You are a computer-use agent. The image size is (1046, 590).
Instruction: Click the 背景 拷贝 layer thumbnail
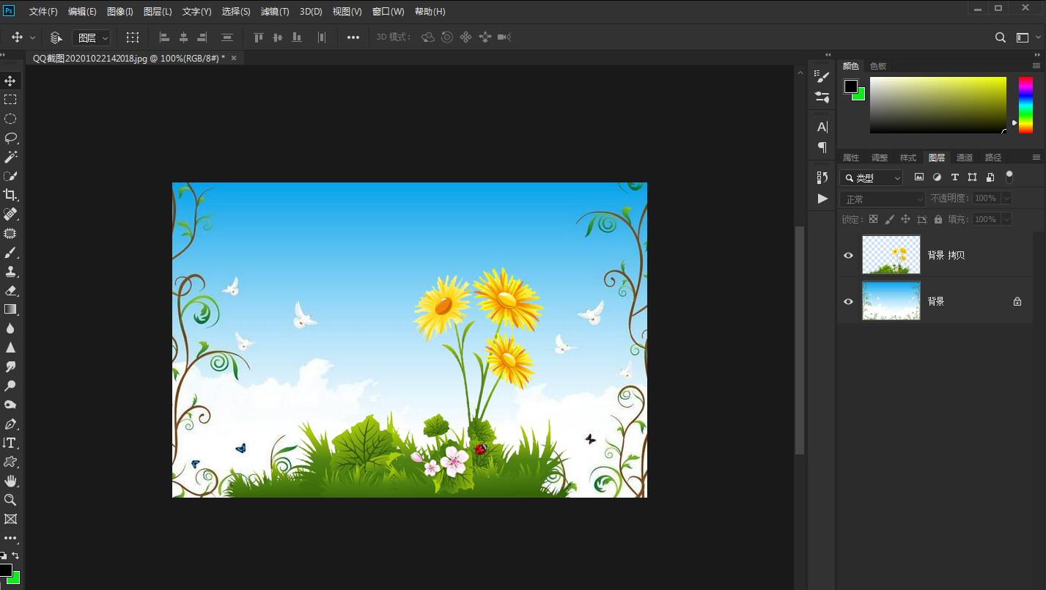point(891,255)
